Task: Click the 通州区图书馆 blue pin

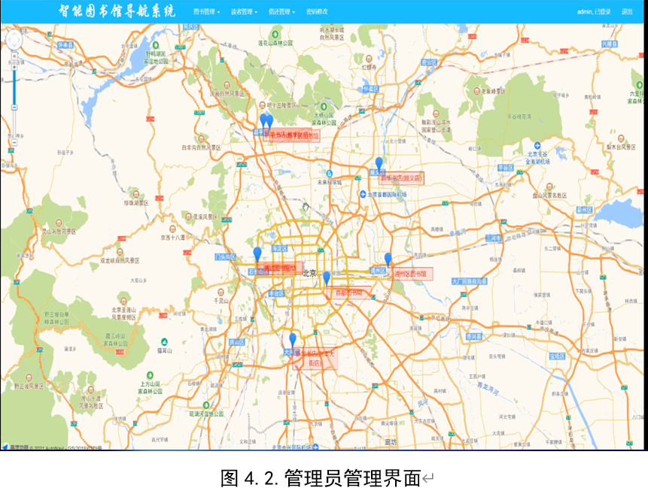Action: [388, 259]
